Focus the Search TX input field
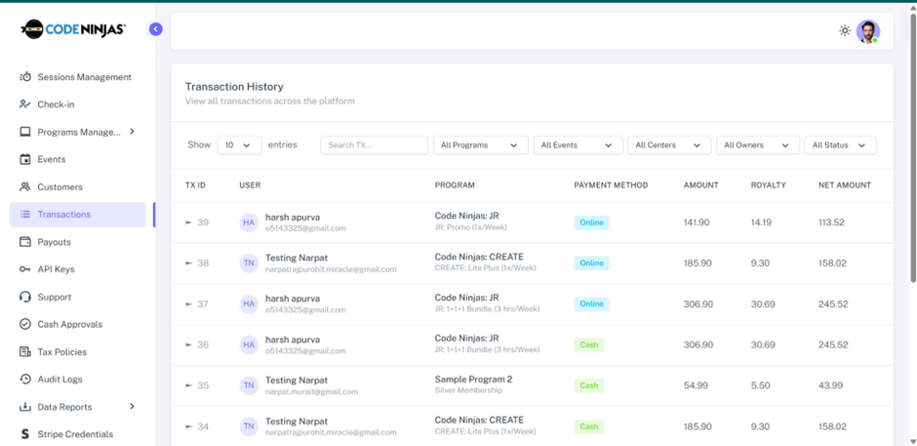The height and width of the screenshot is (446, 917). point(375,145)
